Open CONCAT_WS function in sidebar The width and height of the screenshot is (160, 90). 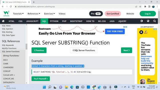8,79
